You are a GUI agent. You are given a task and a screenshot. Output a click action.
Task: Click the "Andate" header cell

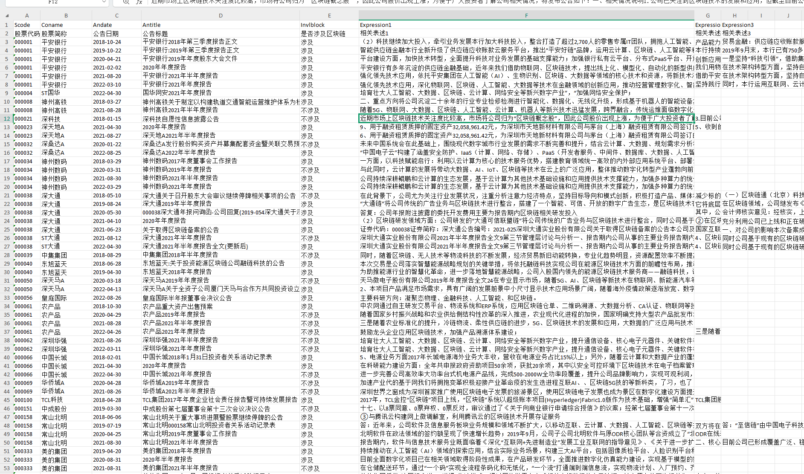(116, 25)
